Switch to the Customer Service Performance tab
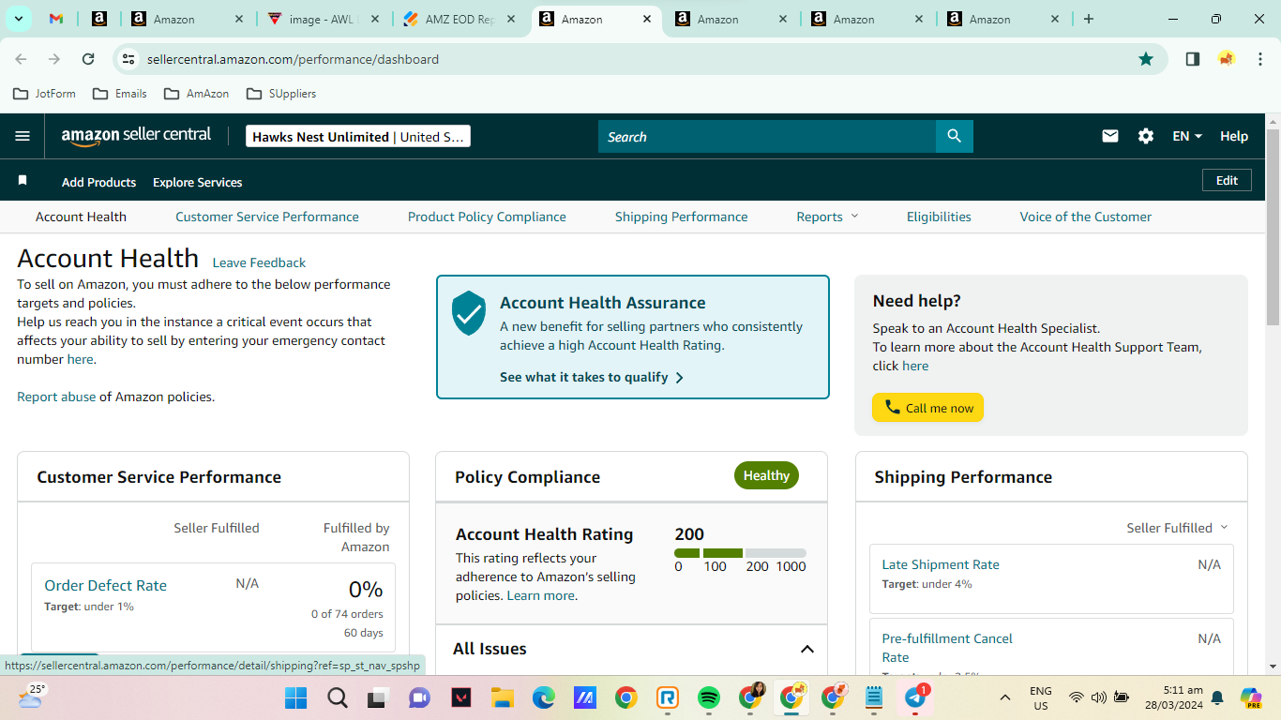This screenshot has height=720, width=1281. pos(267,217)
